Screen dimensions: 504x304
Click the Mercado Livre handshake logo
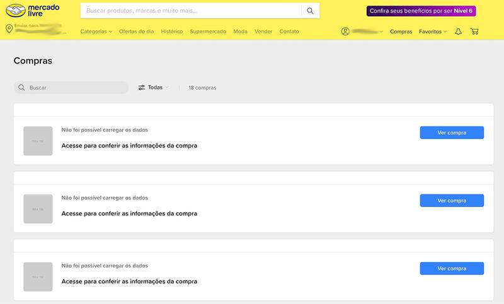coord(33,11)
